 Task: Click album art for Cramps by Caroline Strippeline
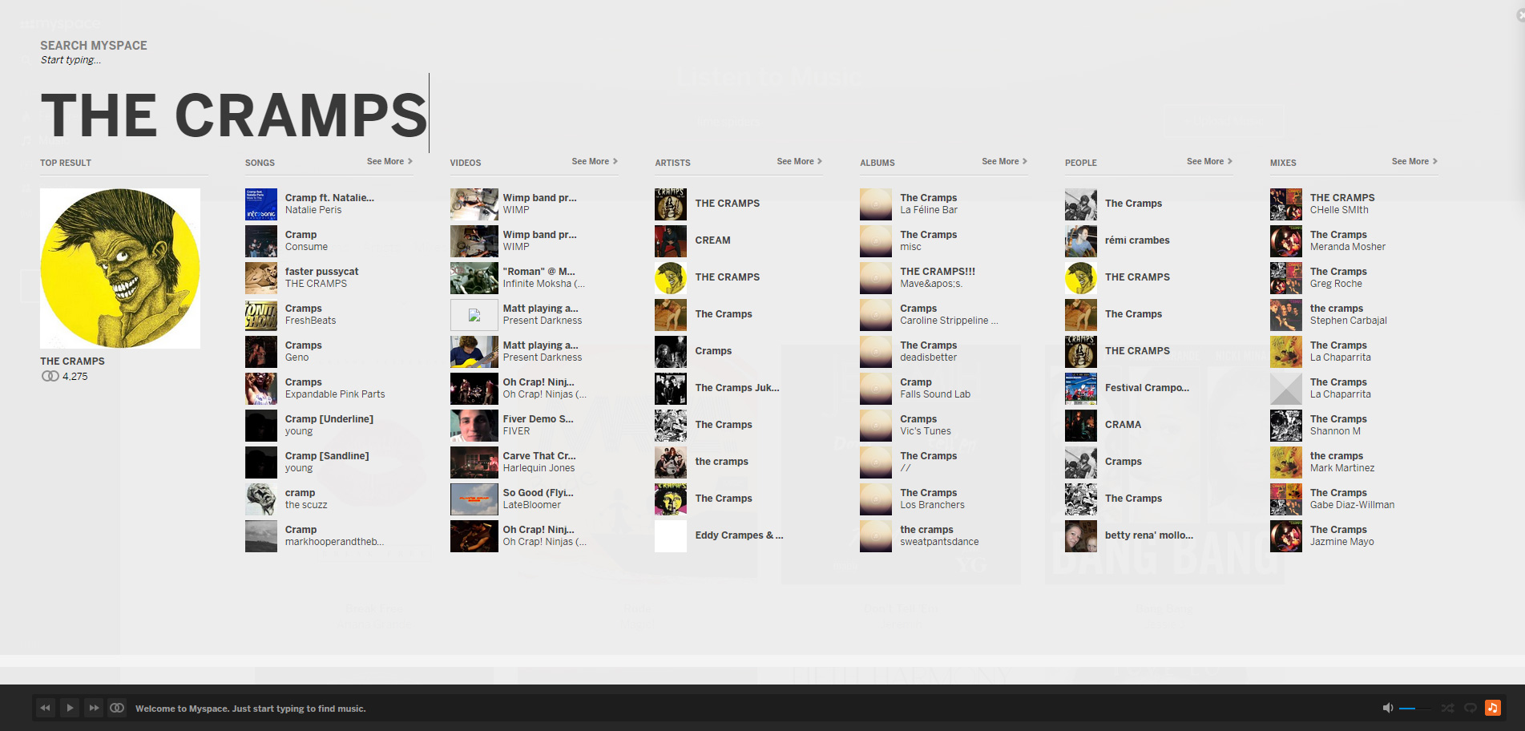pyautogui.click(x=876, y=315)
